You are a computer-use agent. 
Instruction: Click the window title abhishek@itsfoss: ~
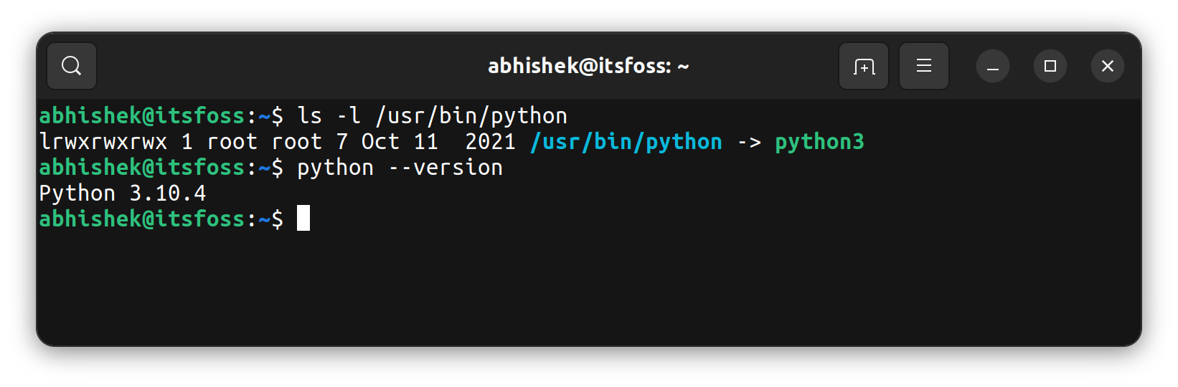pyautogui.click(x=588, y=66)
